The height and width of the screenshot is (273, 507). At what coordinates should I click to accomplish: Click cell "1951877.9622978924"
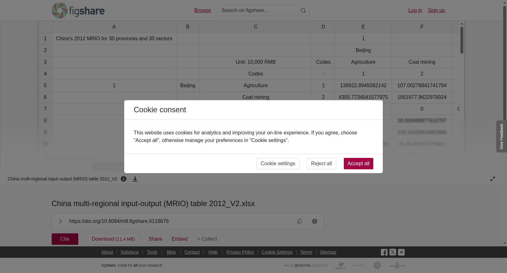[x=422, y=97]
